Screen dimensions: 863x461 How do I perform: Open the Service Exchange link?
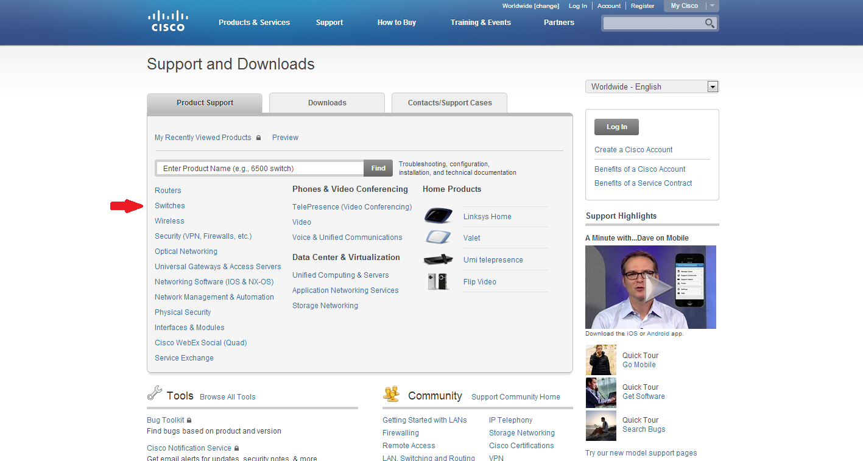[184, 358]
